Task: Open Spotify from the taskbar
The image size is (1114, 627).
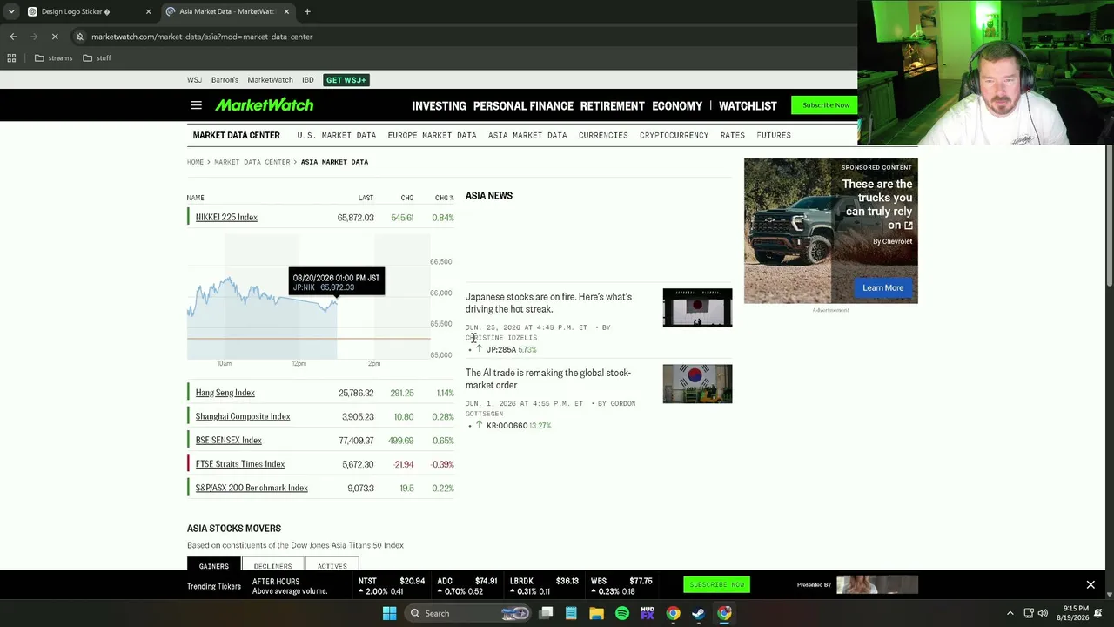Action: pos(622,613)
